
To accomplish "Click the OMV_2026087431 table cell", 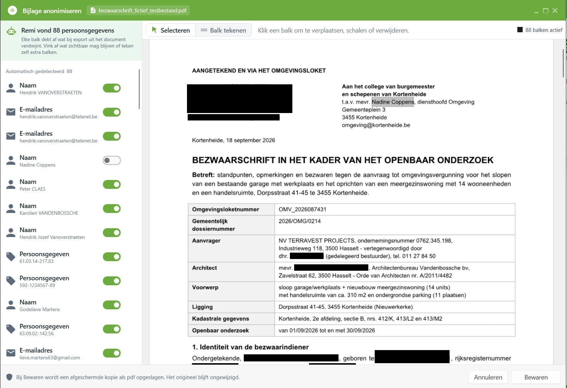I will click(x=395, y=209).
